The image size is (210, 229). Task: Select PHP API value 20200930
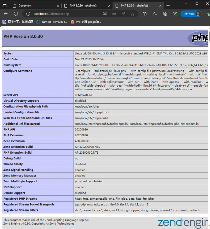click(81, 130)
